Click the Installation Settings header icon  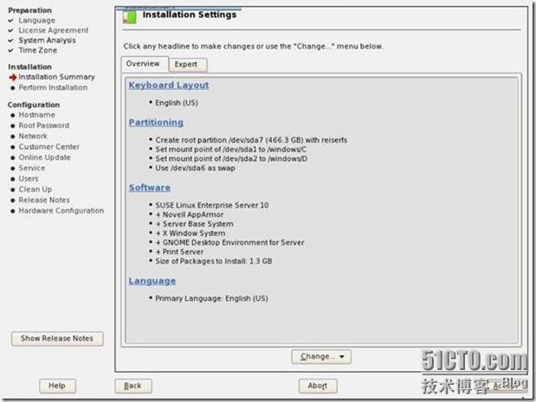coord(130,16)
